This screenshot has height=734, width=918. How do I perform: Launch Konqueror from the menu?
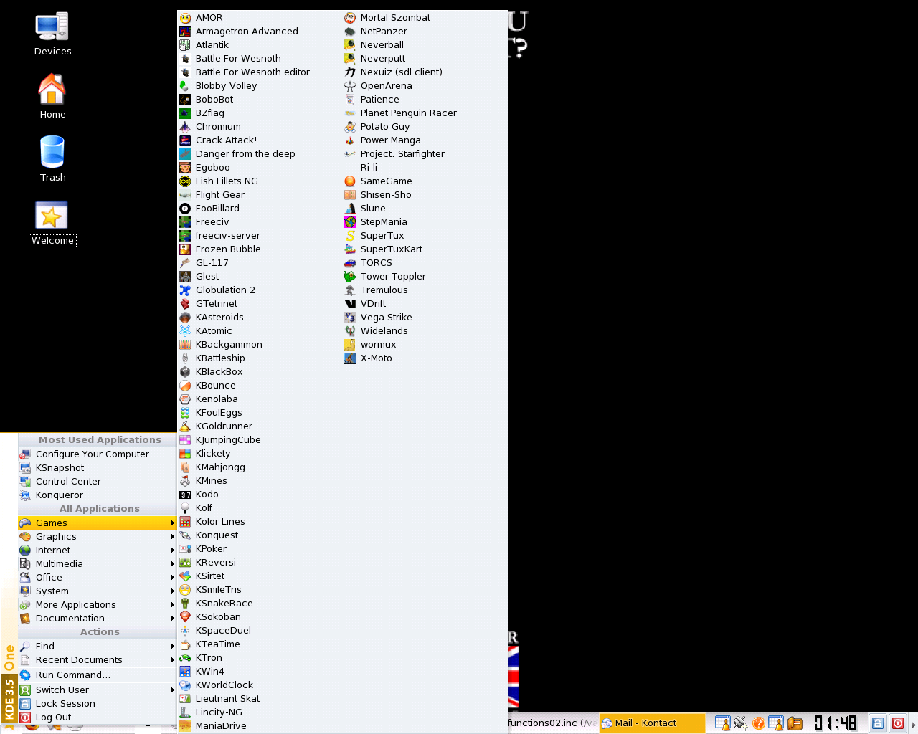click(x=97, y=495)
